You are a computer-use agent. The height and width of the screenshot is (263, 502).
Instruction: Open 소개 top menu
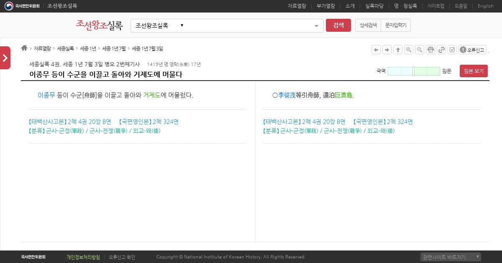pyautogui.click(x=350, y=6)
